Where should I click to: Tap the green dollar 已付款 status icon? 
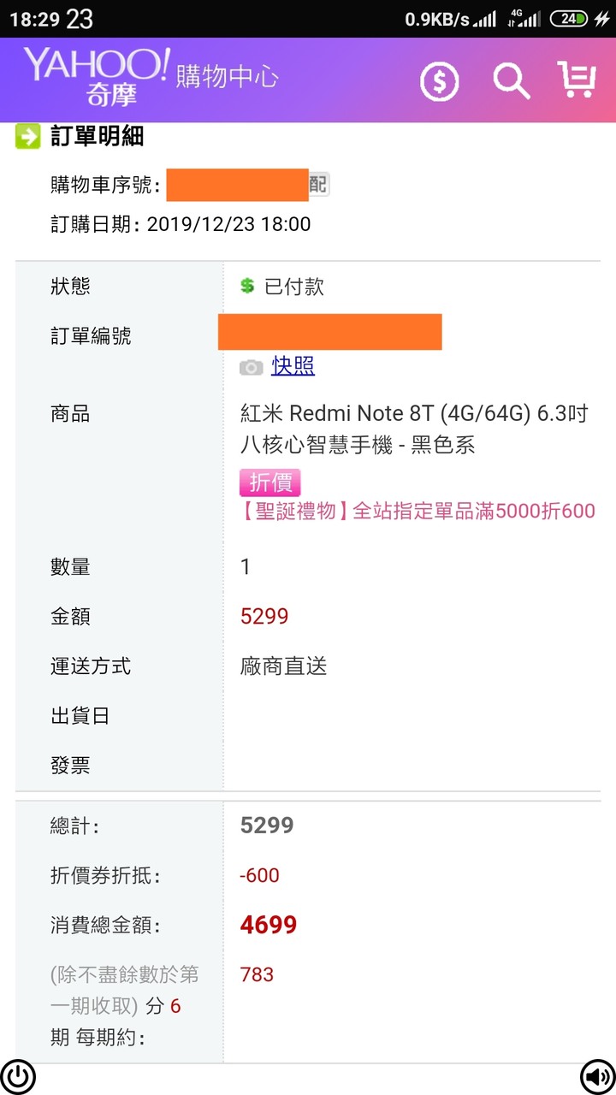click(x=247, y=286)
